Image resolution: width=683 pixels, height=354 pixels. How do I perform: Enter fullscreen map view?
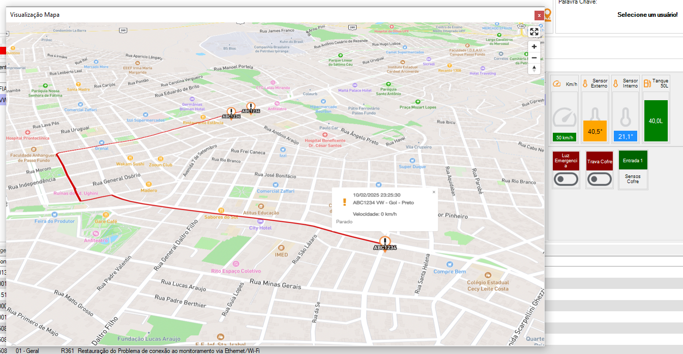click(x=534, y=32)
